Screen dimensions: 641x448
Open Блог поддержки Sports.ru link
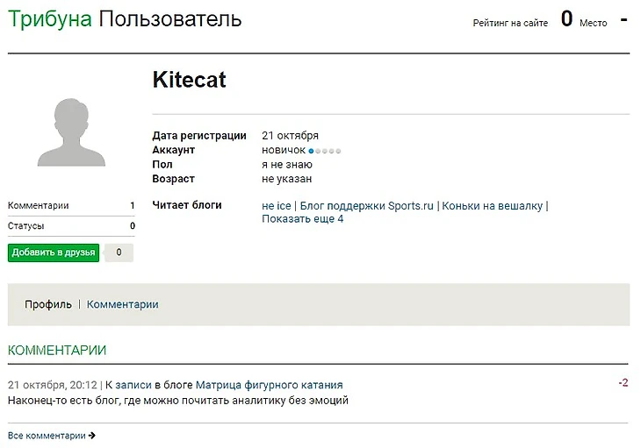click(x=367, y=206)
